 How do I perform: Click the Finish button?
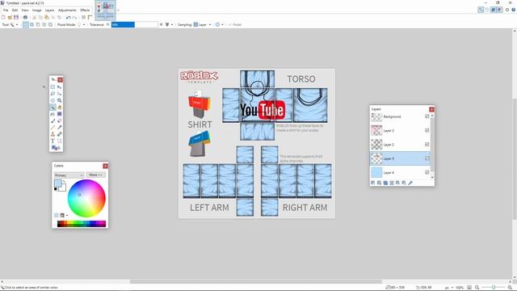[235, 24]
